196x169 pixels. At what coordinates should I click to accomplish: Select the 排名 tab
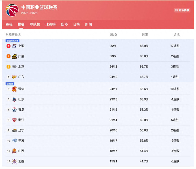pos(21,24)
